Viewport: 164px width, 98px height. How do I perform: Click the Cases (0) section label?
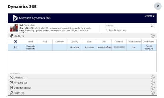[x=19, y=93]
